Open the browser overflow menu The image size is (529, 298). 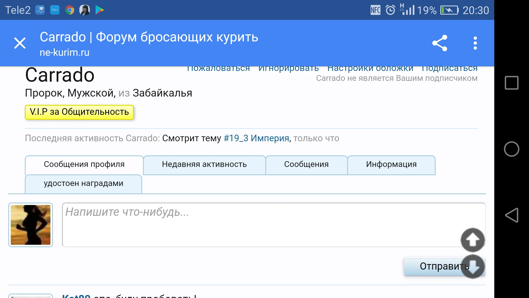[475, 43]
